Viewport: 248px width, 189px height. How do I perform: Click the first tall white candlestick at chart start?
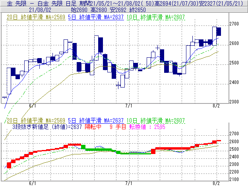(x=9, y=81)
